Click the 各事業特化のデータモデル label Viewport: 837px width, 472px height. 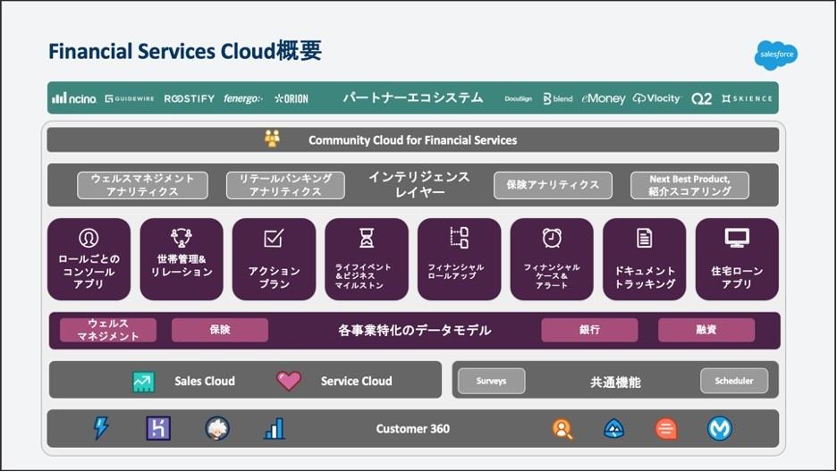tap(414, 331)
